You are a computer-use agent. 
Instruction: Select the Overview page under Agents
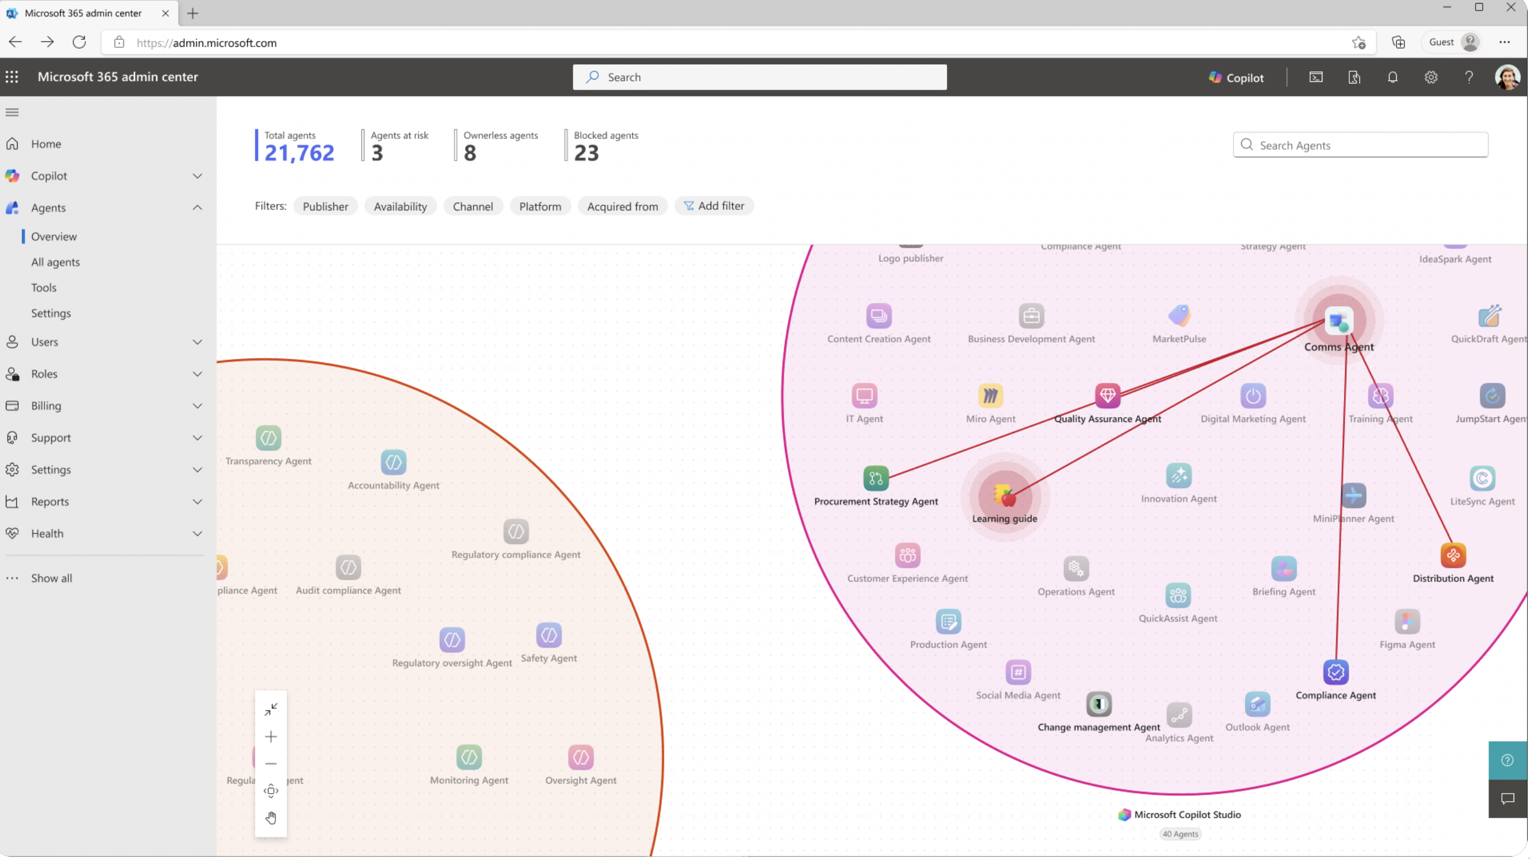(54, 237)
